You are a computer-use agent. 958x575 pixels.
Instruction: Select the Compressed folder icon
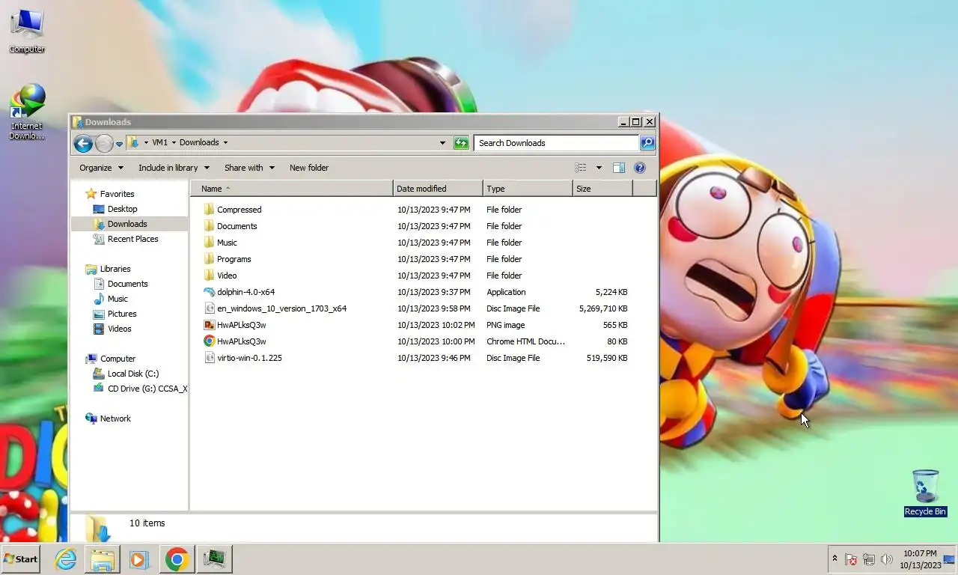(x=210, y=210)
